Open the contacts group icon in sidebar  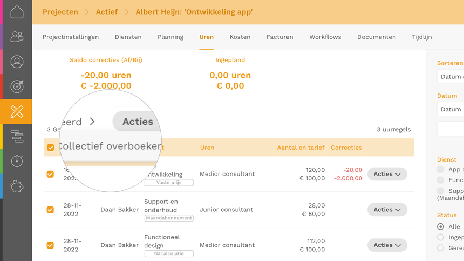[17, 37]
